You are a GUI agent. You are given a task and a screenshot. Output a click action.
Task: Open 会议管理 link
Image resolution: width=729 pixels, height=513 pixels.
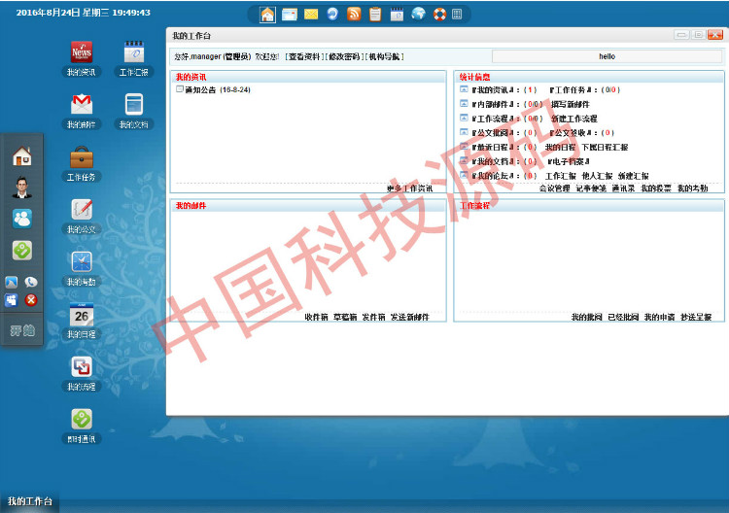coord(555,188)
